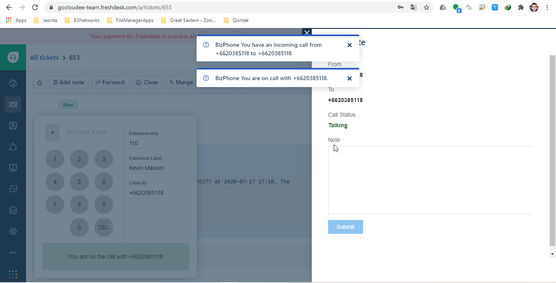The image size is (556, 283).
Task: Star ticket 653 as favorite
Action: [39, 82]
